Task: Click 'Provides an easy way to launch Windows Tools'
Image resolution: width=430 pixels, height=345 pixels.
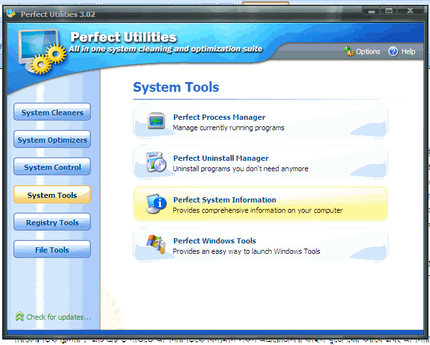Action: 246,251
